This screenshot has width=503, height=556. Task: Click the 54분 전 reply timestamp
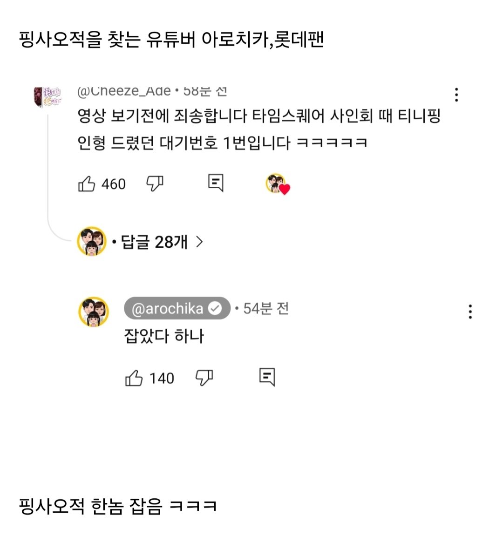point(266,308)
